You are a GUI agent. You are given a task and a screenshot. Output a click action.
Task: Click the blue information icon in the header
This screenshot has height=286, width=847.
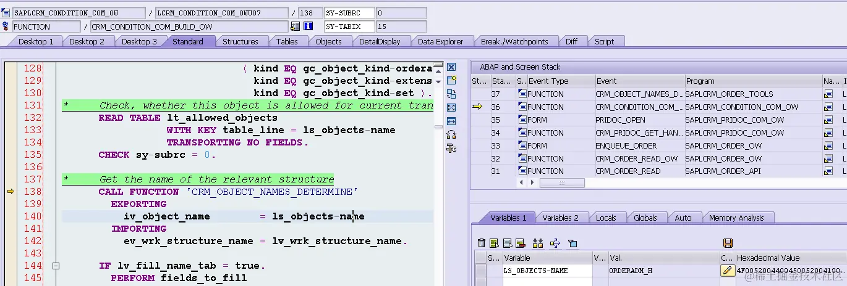308,27
